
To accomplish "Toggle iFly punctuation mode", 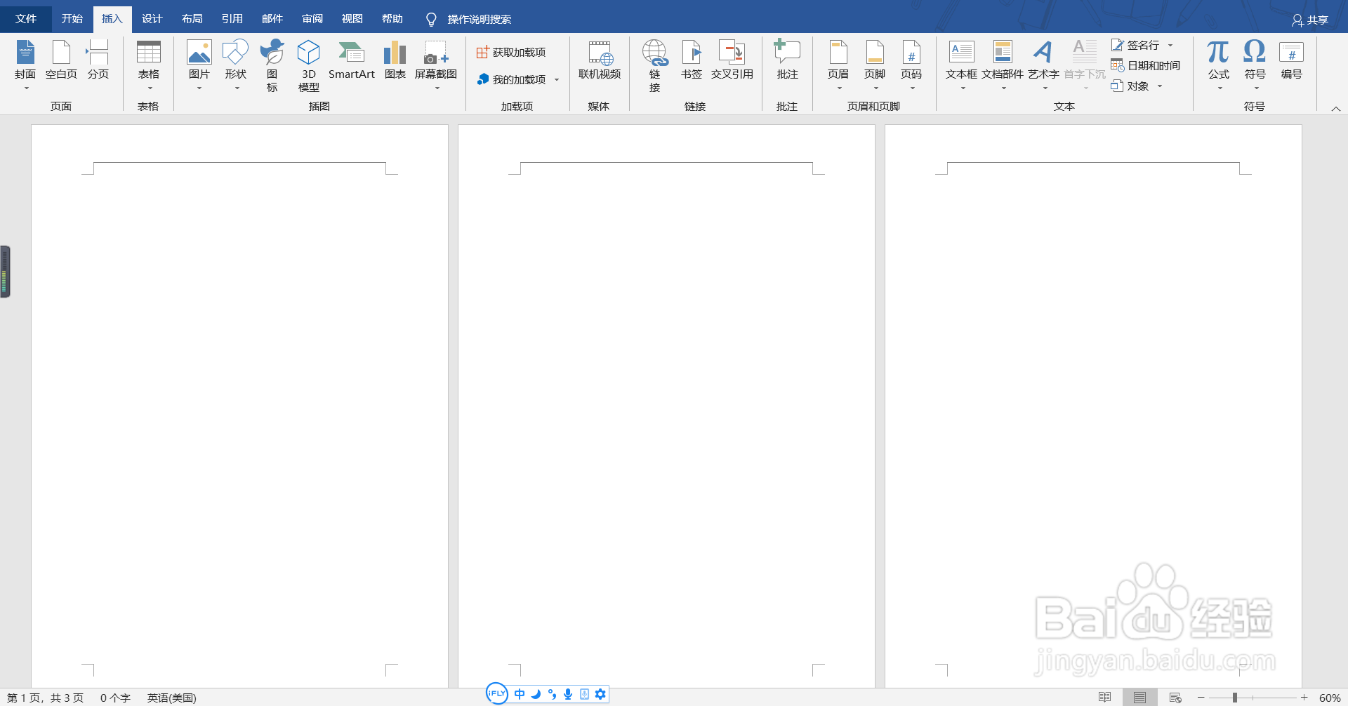I will click(x=552, y=694).
